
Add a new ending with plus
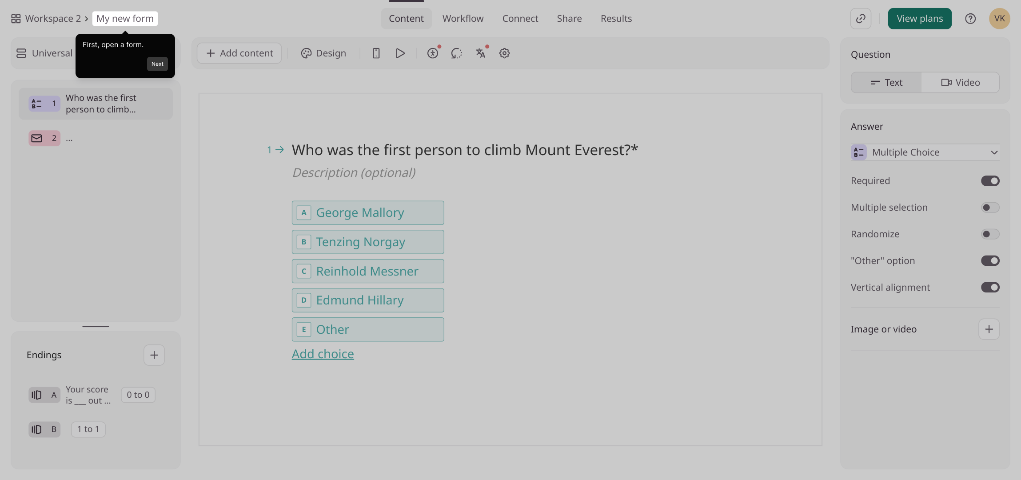(154, 355)
